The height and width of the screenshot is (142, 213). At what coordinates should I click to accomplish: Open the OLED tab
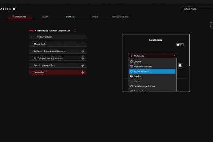coord(45,17)
